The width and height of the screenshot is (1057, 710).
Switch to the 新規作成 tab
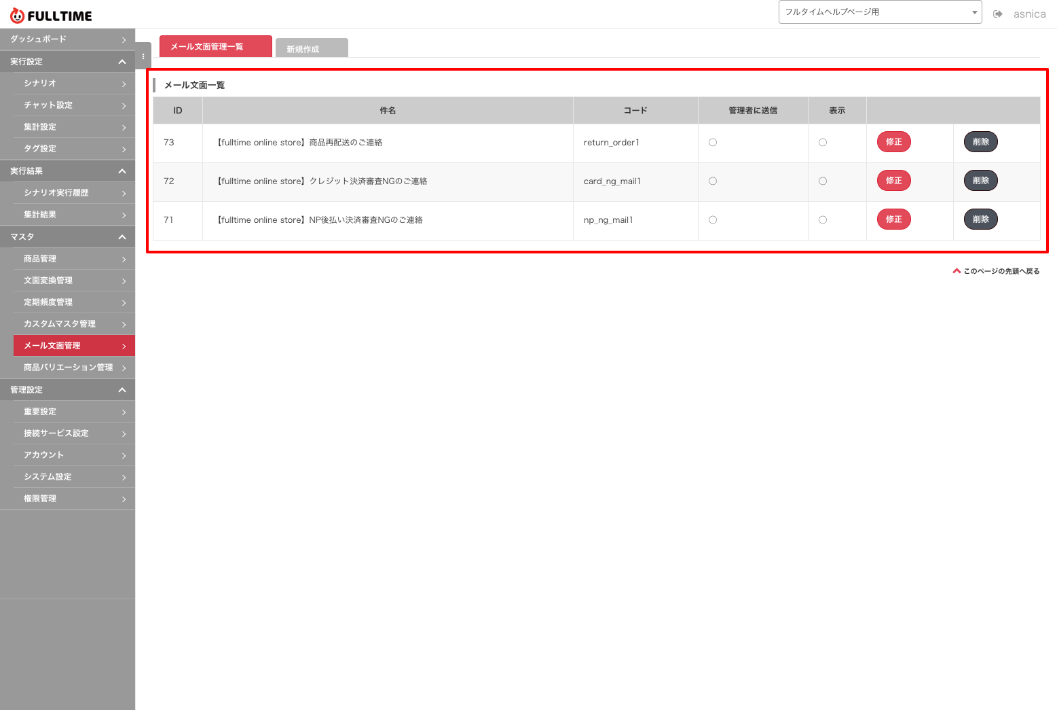point(312,48)
